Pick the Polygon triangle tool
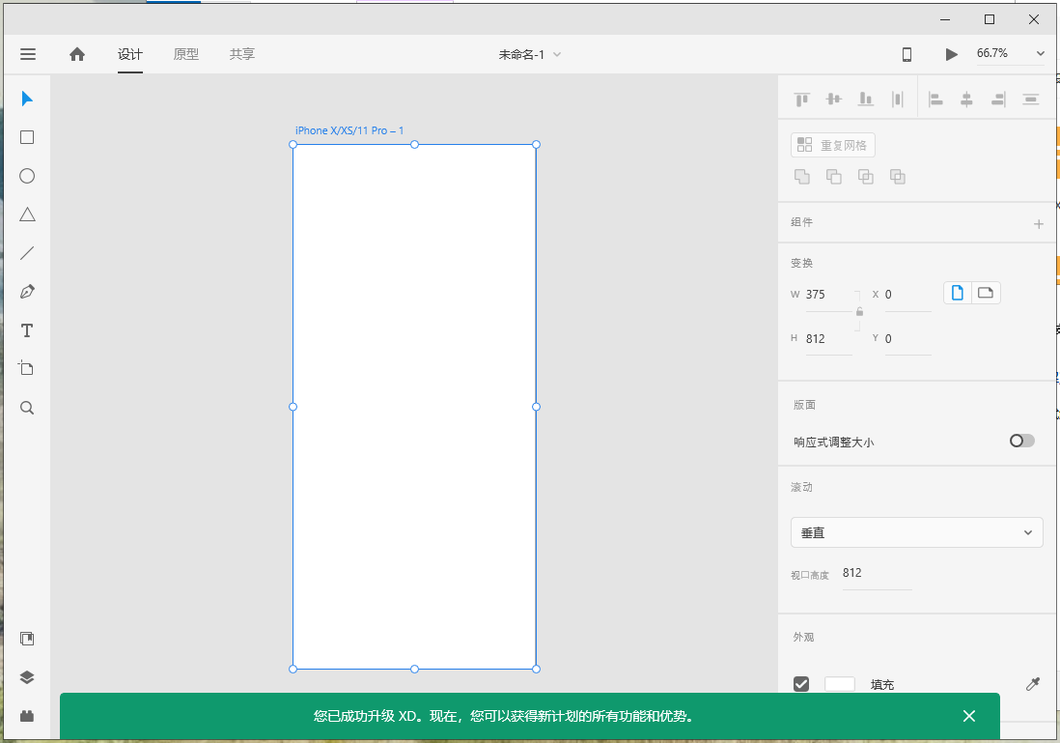The height and width of the screenshot is (743, 1060). pos(27,214)
